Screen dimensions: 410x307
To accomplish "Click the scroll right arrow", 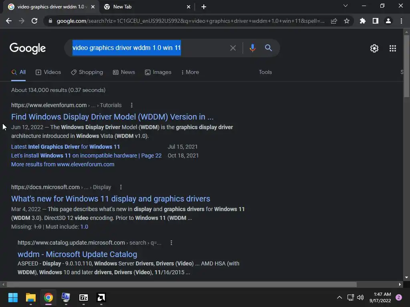I will 400,284.
